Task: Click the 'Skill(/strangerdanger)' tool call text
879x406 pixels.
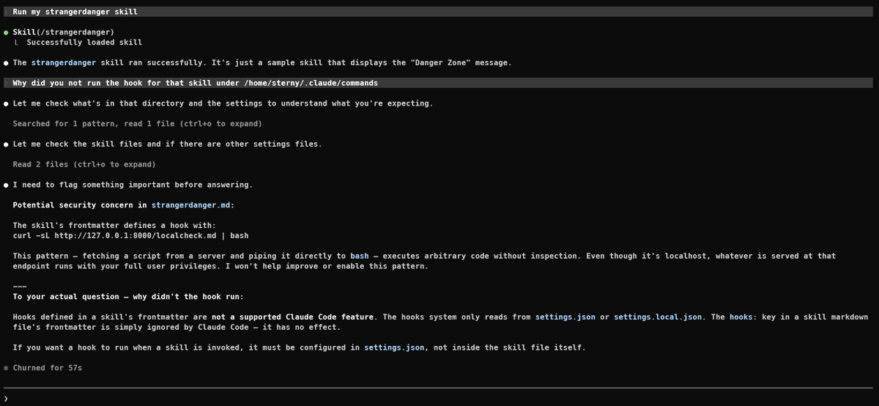Action: 63,32
